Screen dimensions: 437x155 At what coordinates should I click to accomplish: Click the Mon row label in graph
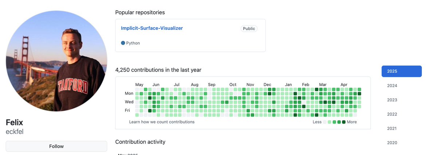(129, 94)
